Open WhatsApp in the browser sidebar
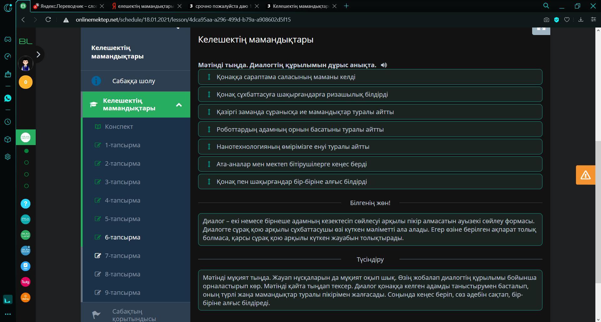This screenshot has width=601, height=322. pos(8,98)
